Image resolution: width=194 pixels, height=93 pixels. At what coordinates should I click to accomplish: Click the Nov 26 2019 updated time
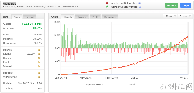pyautogui.click(x=30, y=83)
